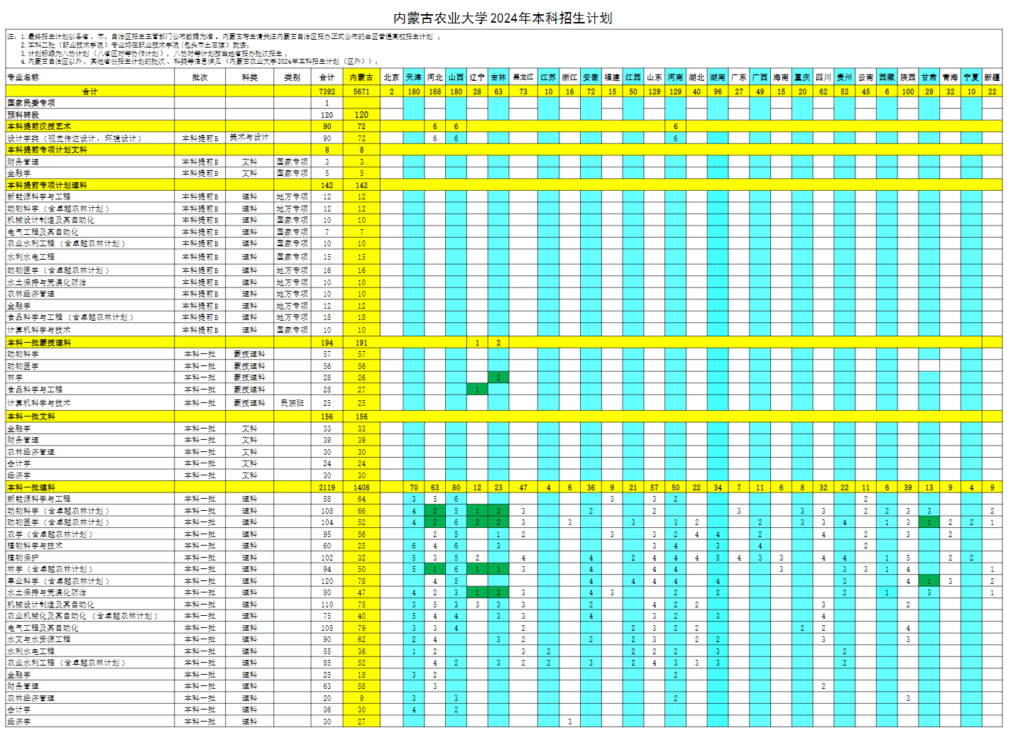Select the 农学（含卓越农林计划） row label

coord(50,534)
